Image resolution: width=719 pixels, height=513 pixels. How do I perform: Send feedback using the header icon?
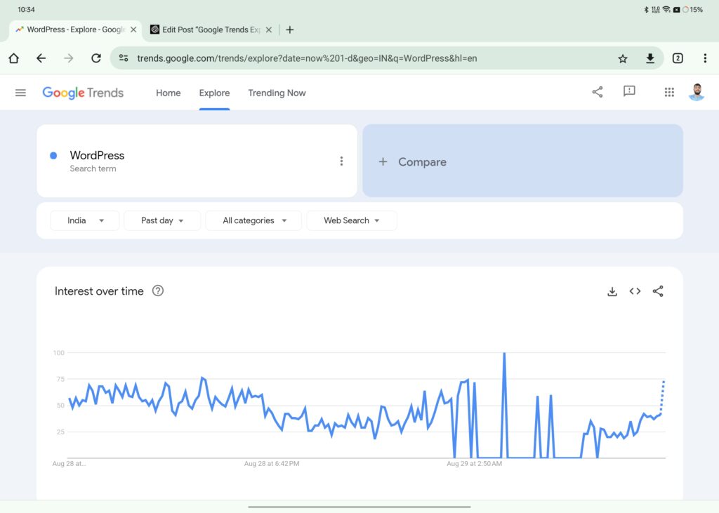[x=629, y=92]
